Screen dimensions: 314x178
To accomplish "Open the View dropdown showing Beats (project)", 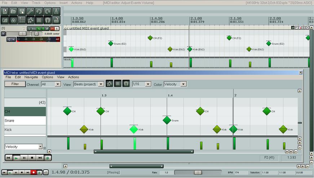I will pos(89,84).
